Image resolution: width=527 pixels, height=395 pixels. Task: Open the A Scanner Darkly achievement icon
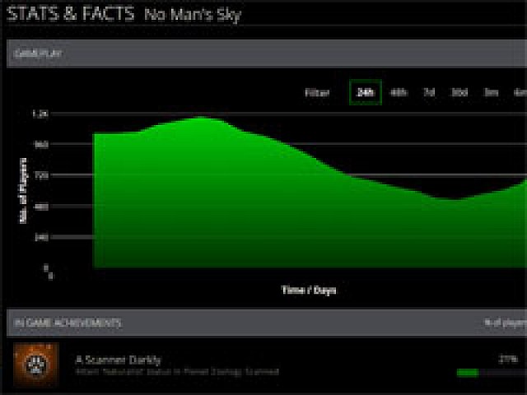tap(36, 365)
